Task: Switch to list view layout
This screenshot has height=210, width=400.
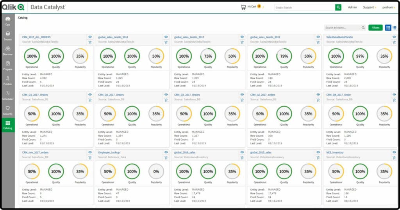Action: click(395, 28)
